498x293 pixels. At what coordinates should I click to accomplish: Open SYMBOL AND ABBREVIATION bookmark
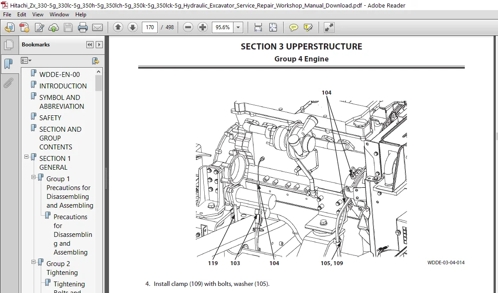(62, 102)
